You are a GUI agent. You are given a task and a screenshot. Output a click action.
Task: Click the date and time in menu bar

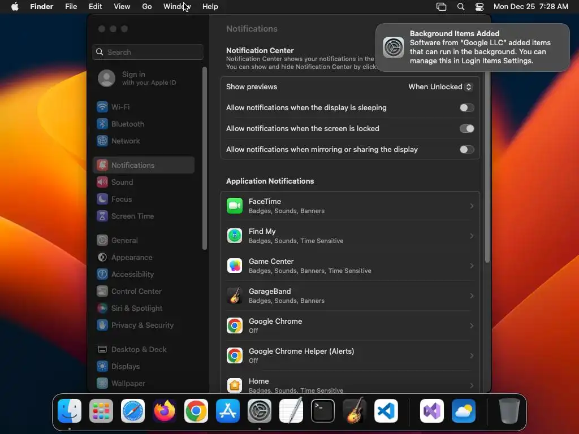(530, 7)
